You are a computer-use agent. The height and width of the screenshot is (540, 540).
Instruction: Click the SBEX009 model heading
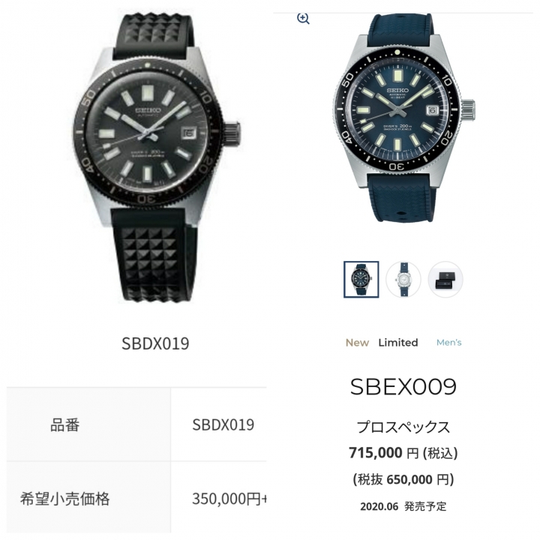click(x=403, y=386)
